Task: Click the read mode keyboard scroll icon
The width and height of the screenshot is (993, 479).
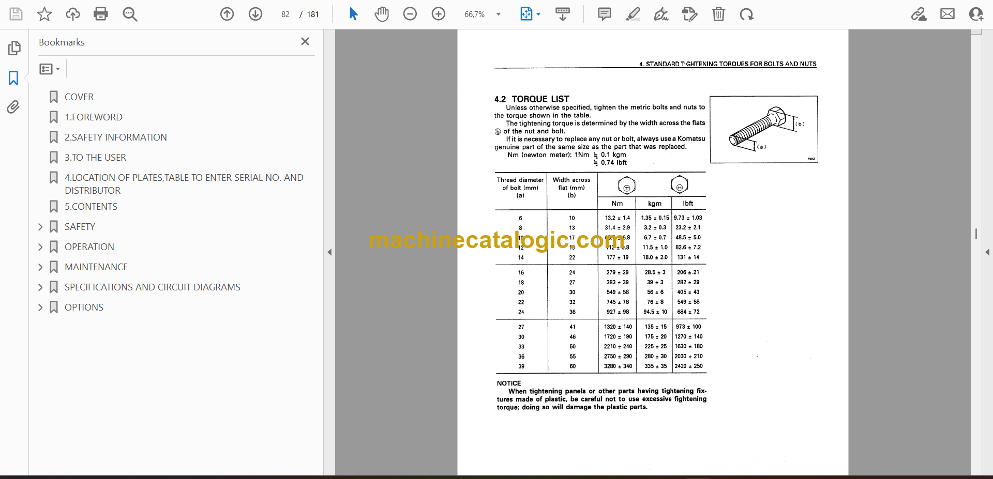Action: click(563, 14)
